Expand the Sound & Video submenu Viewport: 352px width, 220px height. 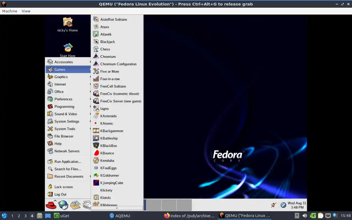click(68, 114)
